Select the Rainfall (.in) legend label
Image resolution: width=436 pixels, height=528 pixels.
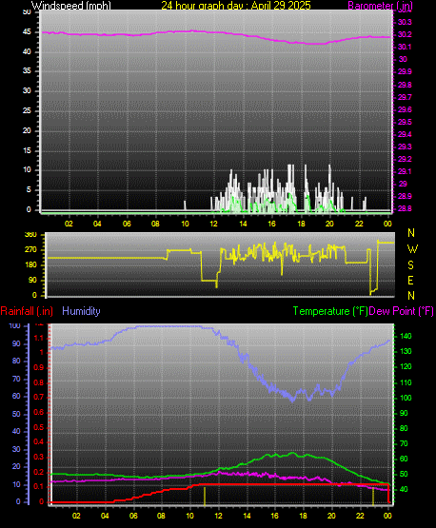(x=27, y=311)
